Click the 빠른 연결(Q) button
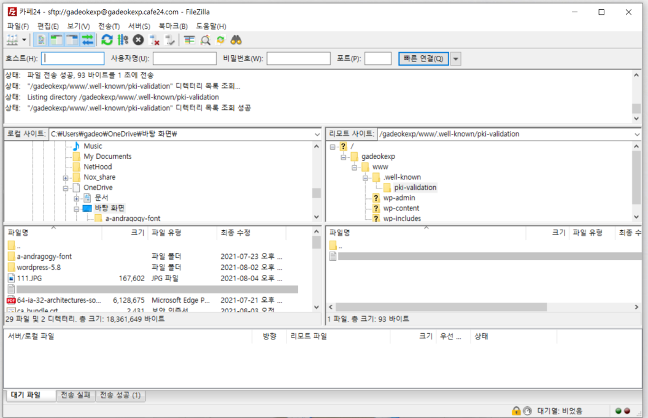Image resolution: width=648 pixels, height=418 pixels. click(x=423, y=58)
